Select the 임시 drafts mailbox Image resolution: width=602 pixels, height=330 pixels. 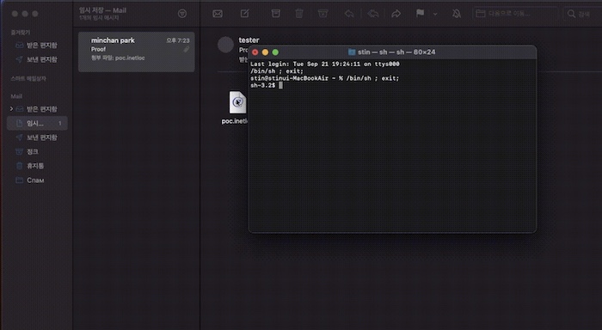(x=37, y=123)
